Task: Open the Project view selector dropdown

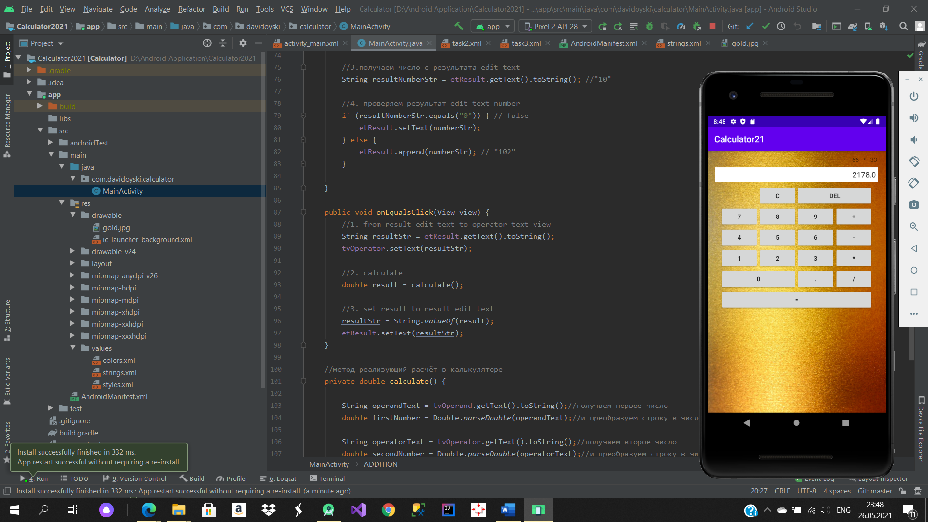Action: pos(41,43)
